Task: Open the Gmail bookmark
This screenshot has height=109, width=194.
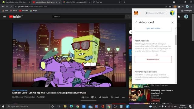Action: tap(14, 11)
